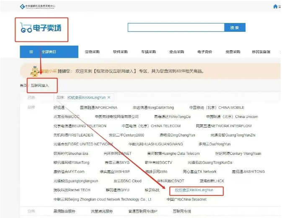Select brand 世纪二千Century2000

coord(127,135)
